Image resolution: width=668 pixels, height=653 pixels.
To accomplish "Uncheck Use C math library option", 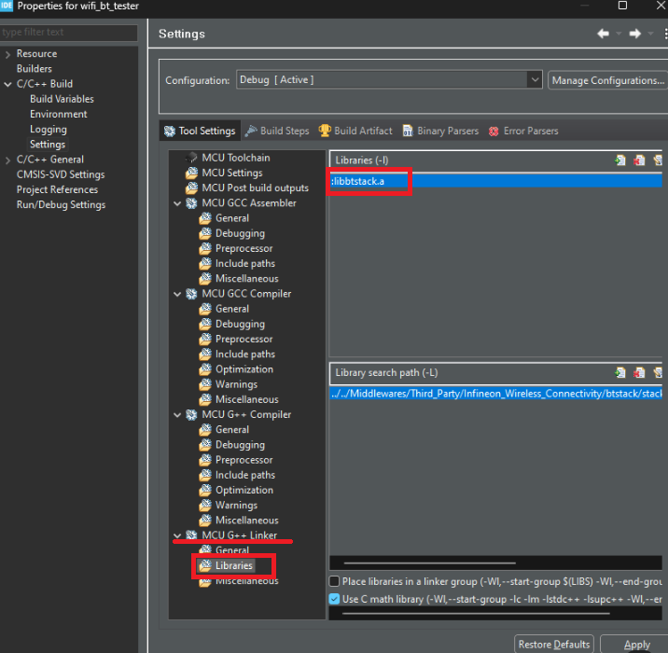I will (x=334, y=599).
